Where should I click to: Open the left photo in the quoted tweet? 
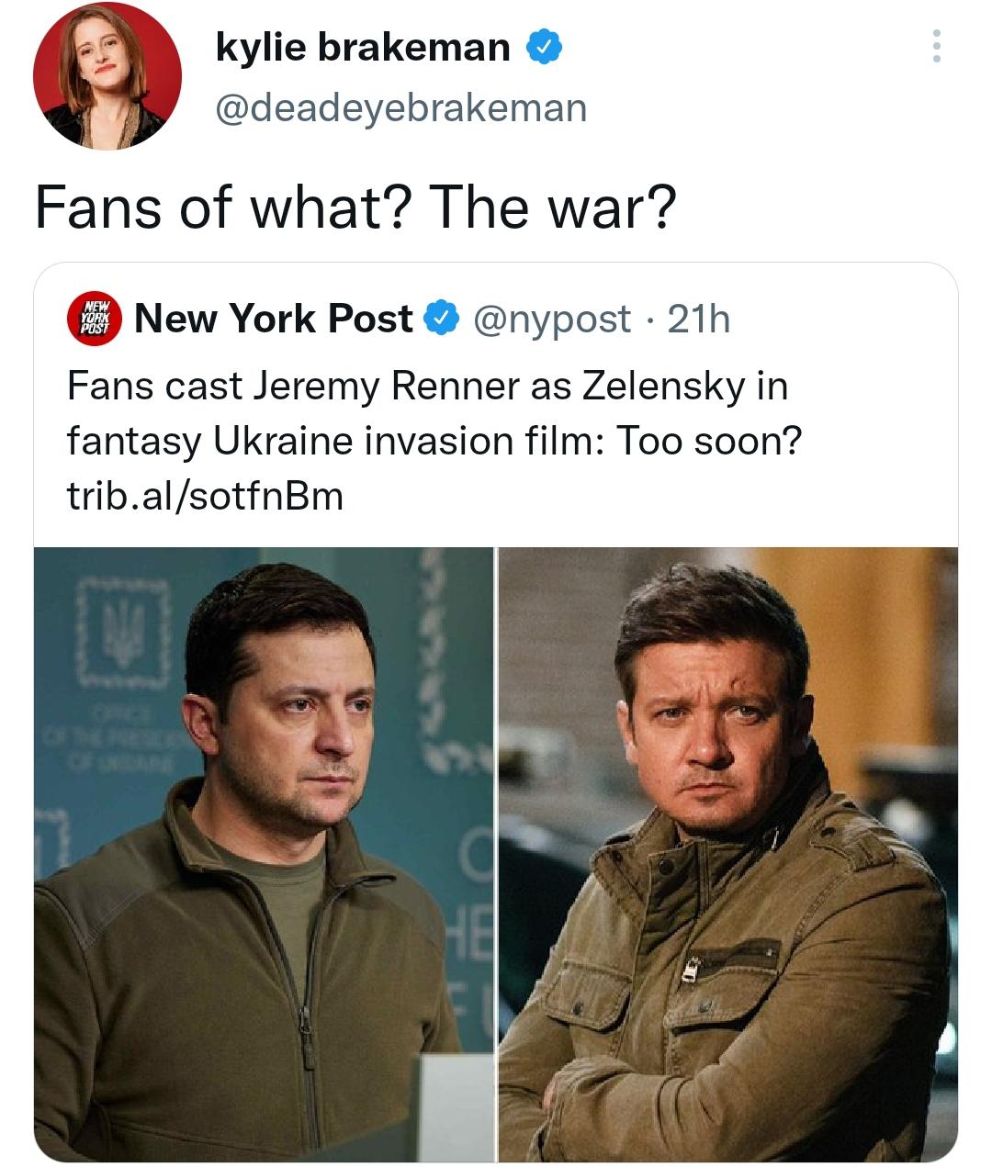tap(265, 854)
